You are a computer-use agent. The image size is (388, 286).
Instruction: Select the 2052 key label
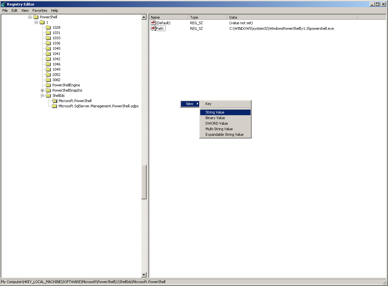tap(56, 75)
